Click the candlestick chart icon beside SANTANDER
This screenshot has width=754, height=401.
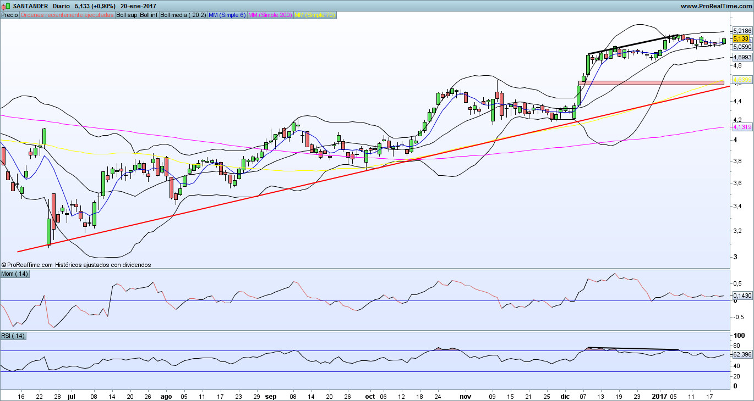click(6, 6)
